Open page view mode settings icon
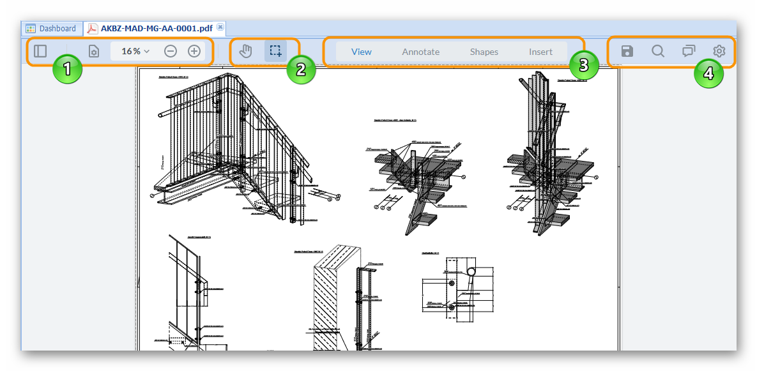Screen dimensions: 757x371 click(x=93, y=51)
